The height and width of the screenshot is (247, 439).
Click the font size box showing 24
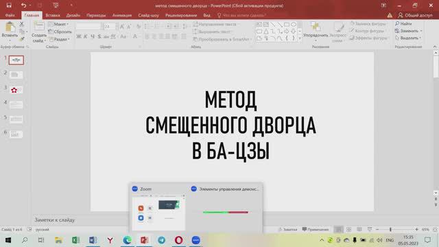109,27
